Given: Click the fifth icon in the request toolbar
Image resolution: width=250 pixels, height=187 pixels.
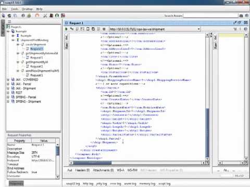Looking at the screenshot, I should [x=88, y=29].
